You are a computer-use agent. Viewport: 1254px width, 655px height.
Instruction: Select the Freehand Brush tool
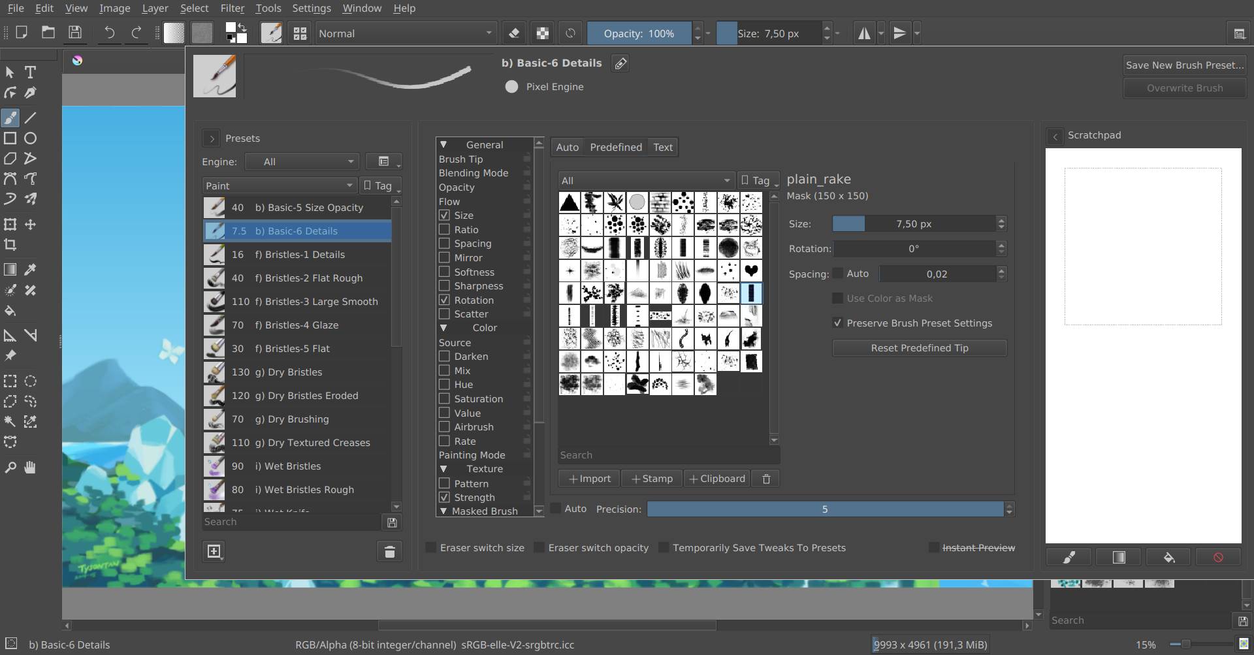(10, 118)
